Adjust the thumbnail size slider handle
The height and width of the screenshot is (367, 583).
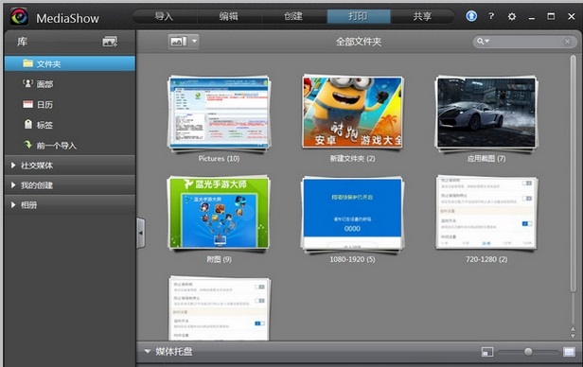click(528, 352)
